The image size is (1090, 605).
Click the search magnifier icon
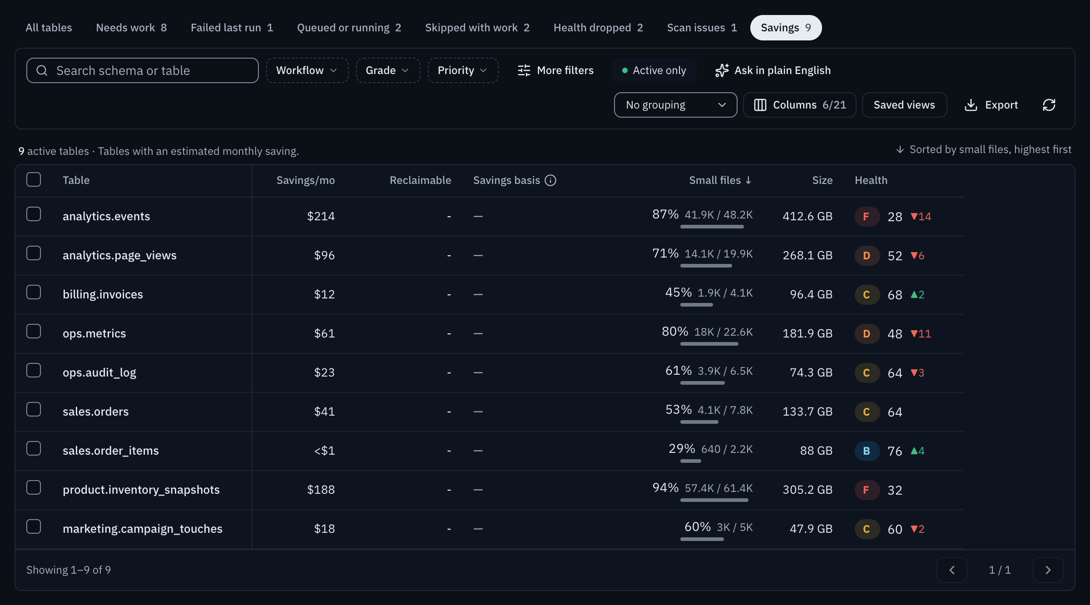[x=42, y=70]
